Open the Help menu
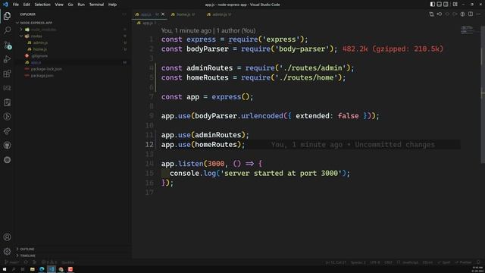This screenshot has width=485, height=273. [x=112, y=5]
